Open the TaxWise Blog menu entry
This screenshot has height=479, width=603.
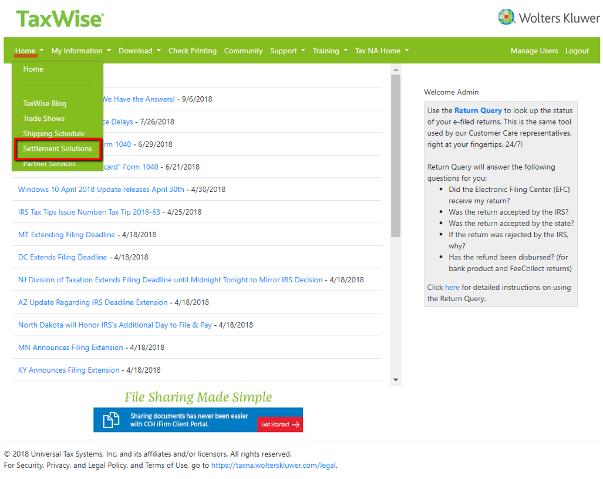click(46, 103)
